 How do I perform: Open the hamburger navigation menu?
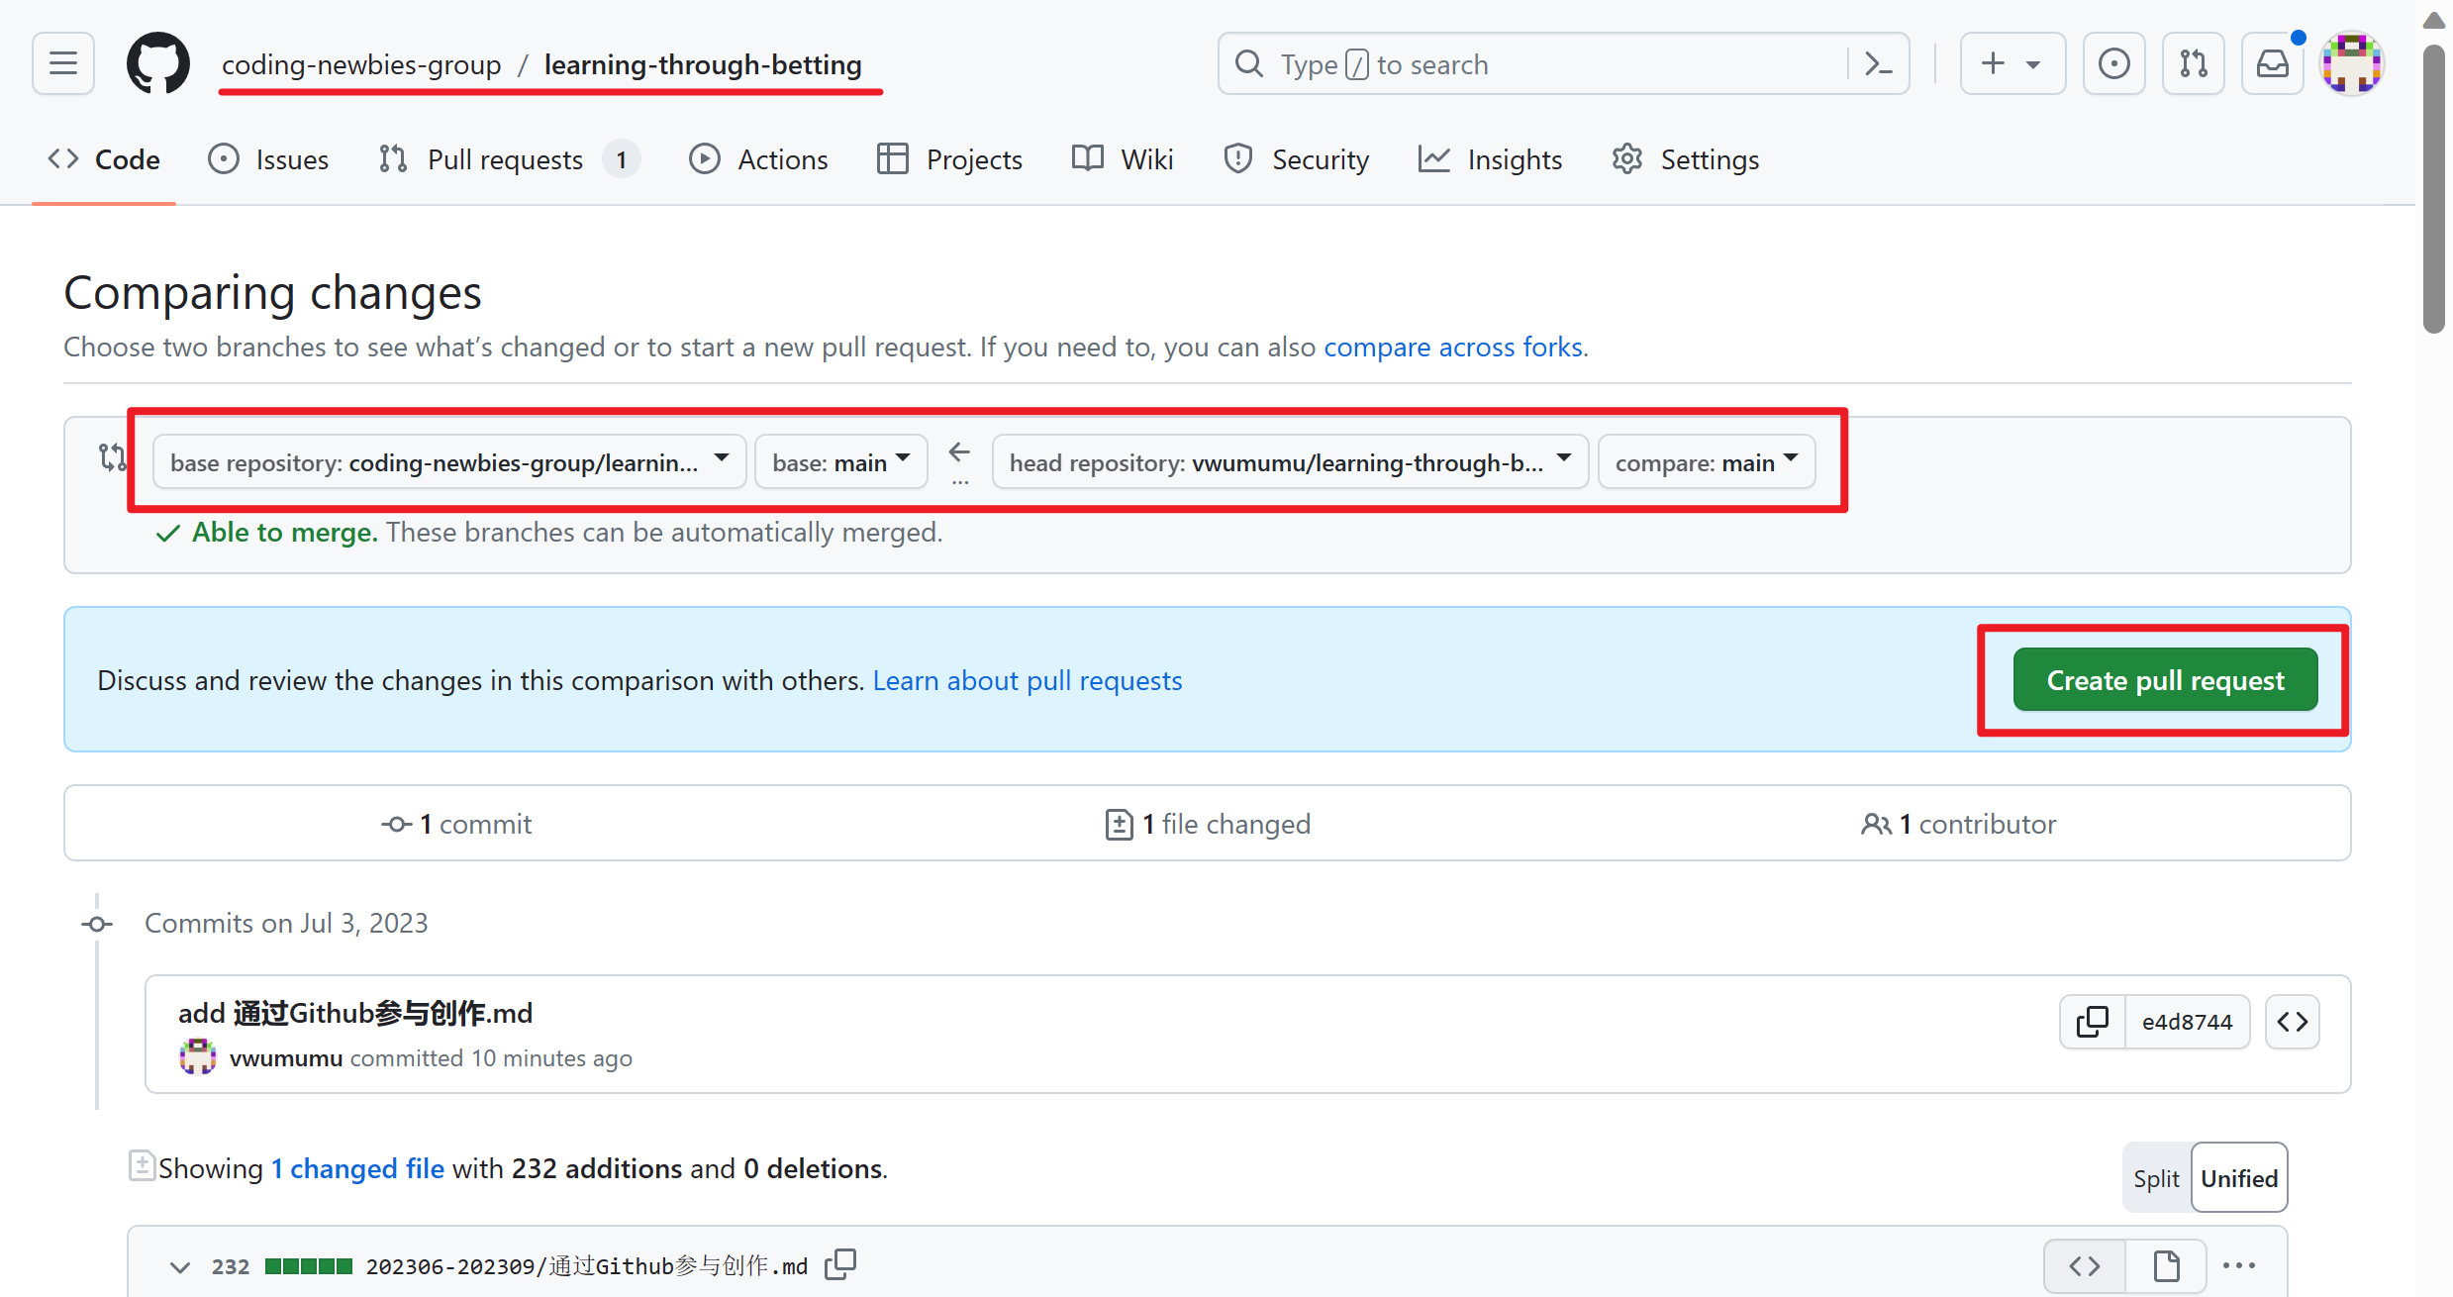63,64
